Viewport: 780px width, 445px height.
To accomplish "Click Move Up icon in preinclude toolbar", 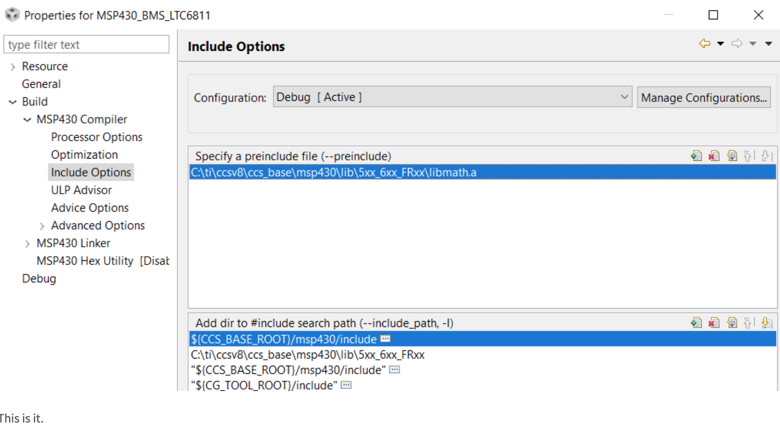I will (x=748, y=156).
